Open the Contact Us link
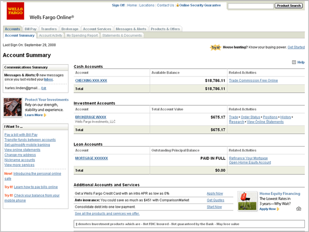 165,5
